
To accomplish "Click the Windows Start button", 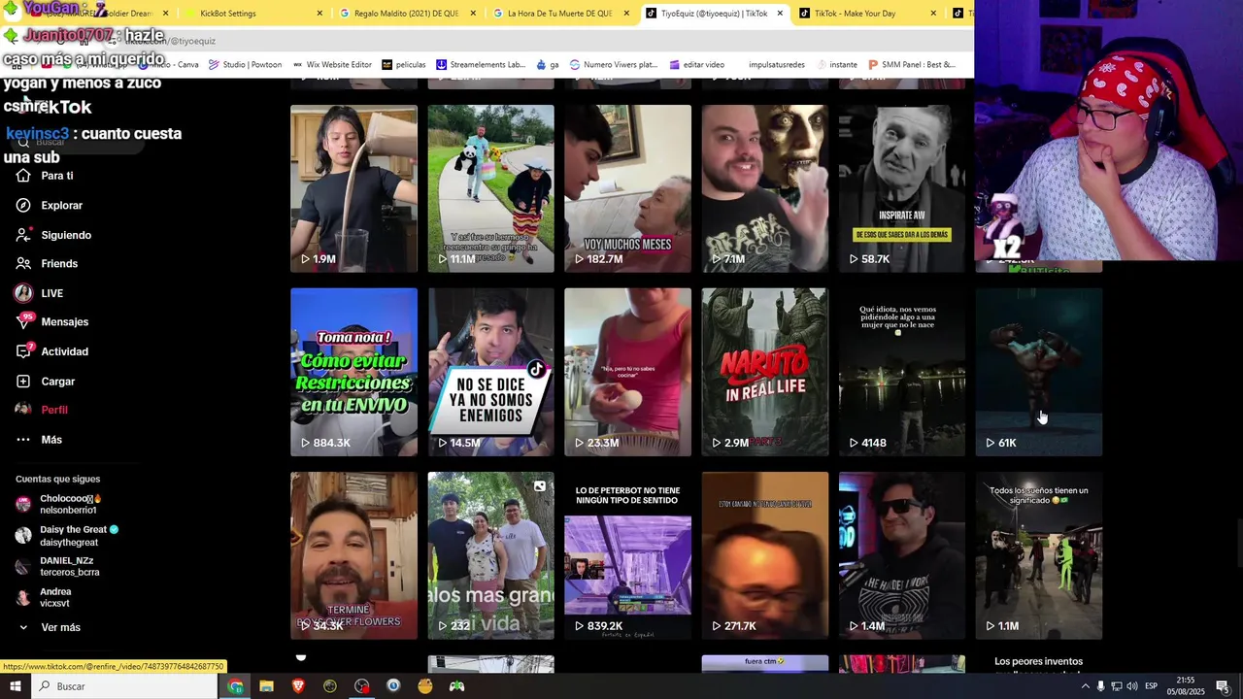I will click(15, 686).
